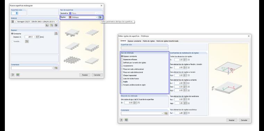Click the Superficie núm input in left dialog
Viewport: 264px width, 131px height.
coord(15,13)
